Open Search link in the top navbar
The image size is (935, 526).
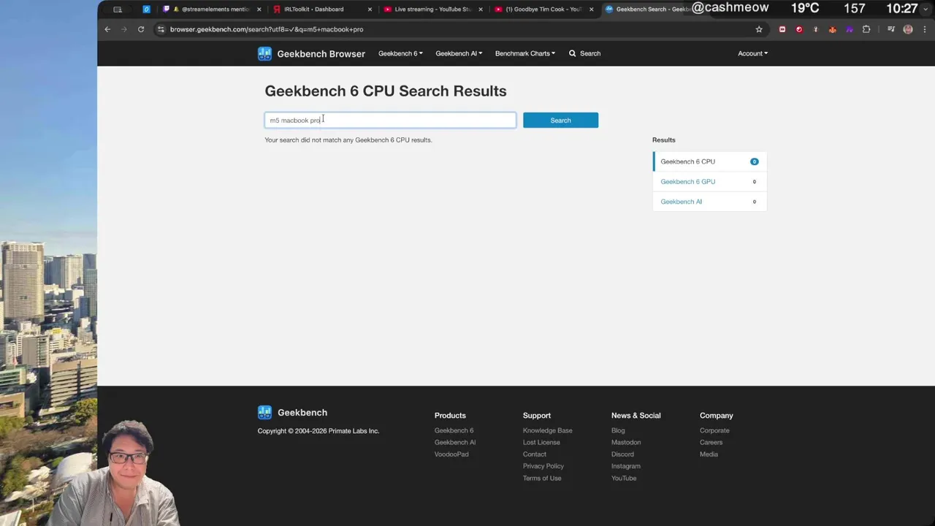[x=585, y=53]
